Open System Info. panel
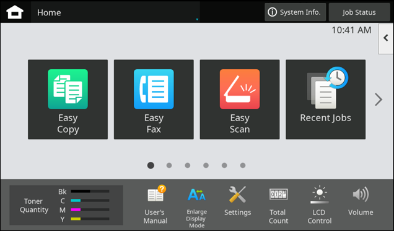The height and width of the screenshot is (231, 394). point(295,12)
